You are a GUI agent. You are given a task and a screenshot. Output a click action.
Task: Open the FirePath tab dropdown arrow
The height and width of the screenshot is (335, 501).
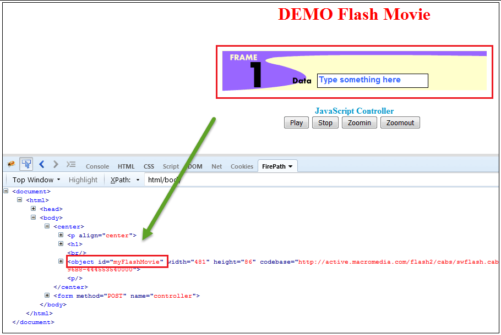pos(290,166)
